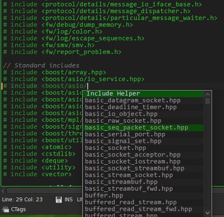The image size is (224, 217).
Task: Click the particular_message_waiter.h include line
Action: (110, 18)
